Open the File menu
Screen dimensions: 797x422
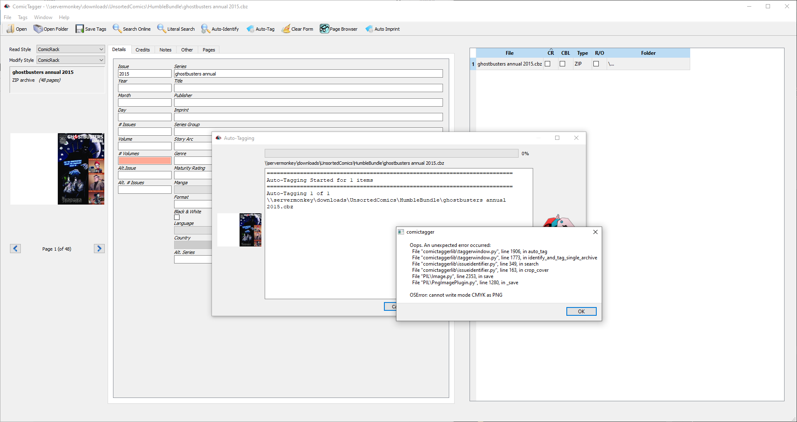tap(7, 17)
